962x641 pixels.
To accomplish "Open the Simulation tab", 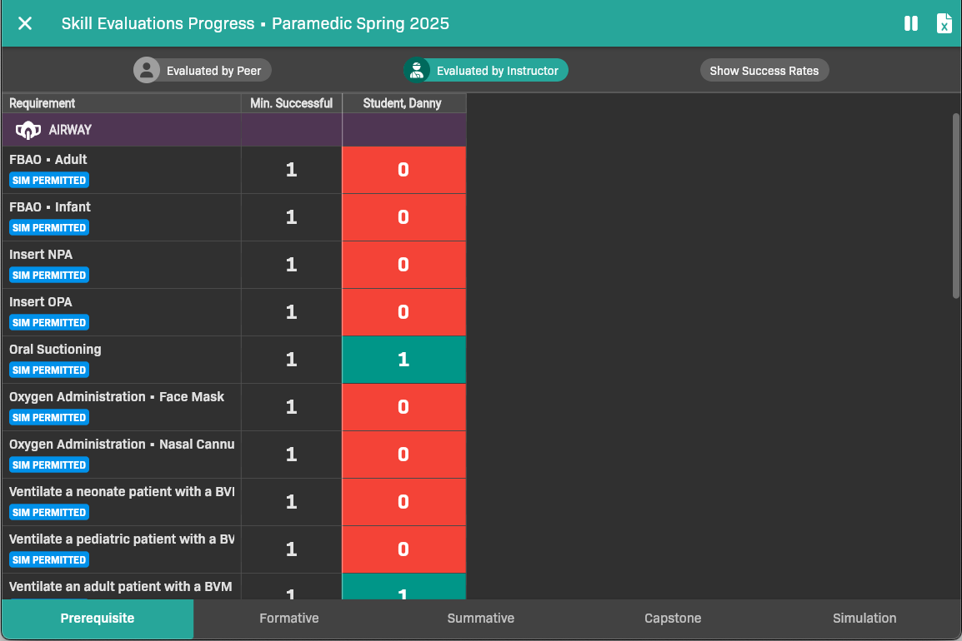I will [864, 619].
